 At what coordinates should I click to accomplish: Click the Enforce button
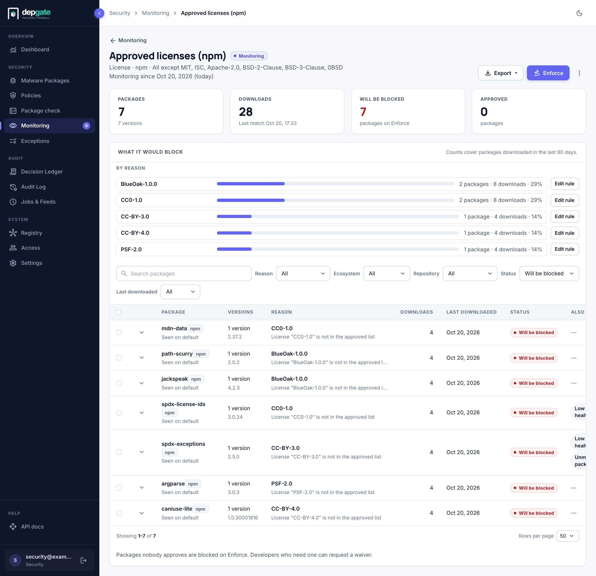(548, 73)
